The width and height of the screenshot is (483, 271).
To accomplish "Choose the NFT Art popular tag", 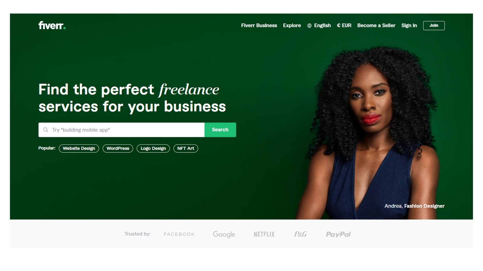I will 186,148.
